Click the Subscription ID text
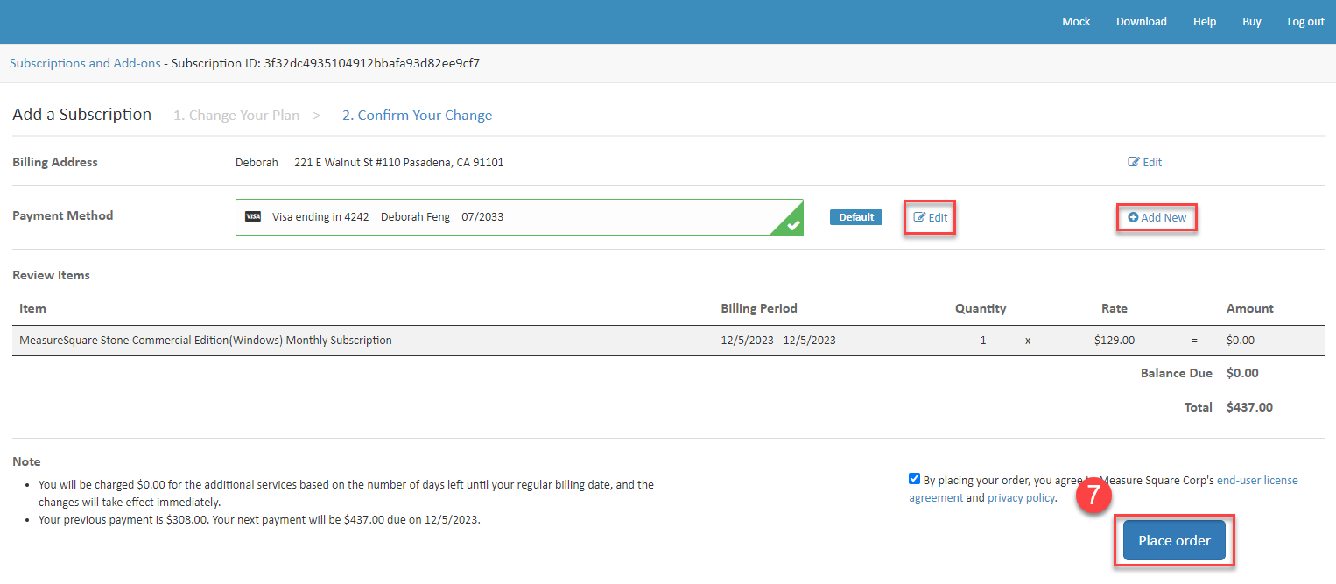This screenshot has width=1336, height=584. click(x=326, y=63)
